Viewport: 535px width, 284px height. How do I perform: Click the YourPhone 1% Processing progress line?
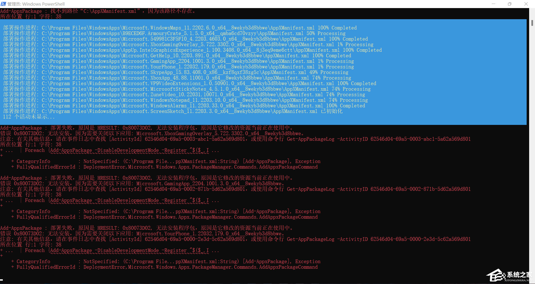[179, 67]
